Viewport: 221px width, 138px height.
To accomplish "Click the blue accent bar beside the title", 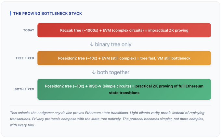I will tap(10, 13).
